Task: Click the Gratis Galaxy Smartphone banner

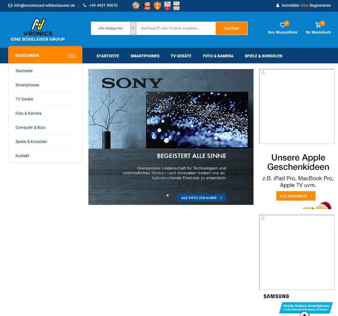Action: (x=306, y=308)
